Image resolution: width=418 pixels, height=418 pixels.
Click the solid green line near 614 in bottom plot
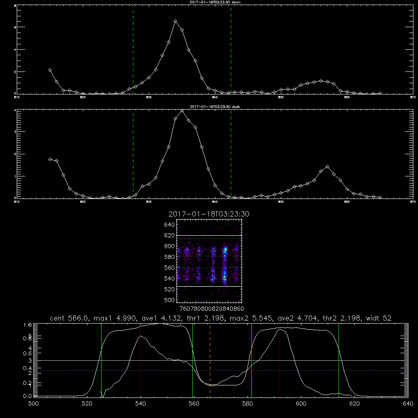(x=339, y=360)
